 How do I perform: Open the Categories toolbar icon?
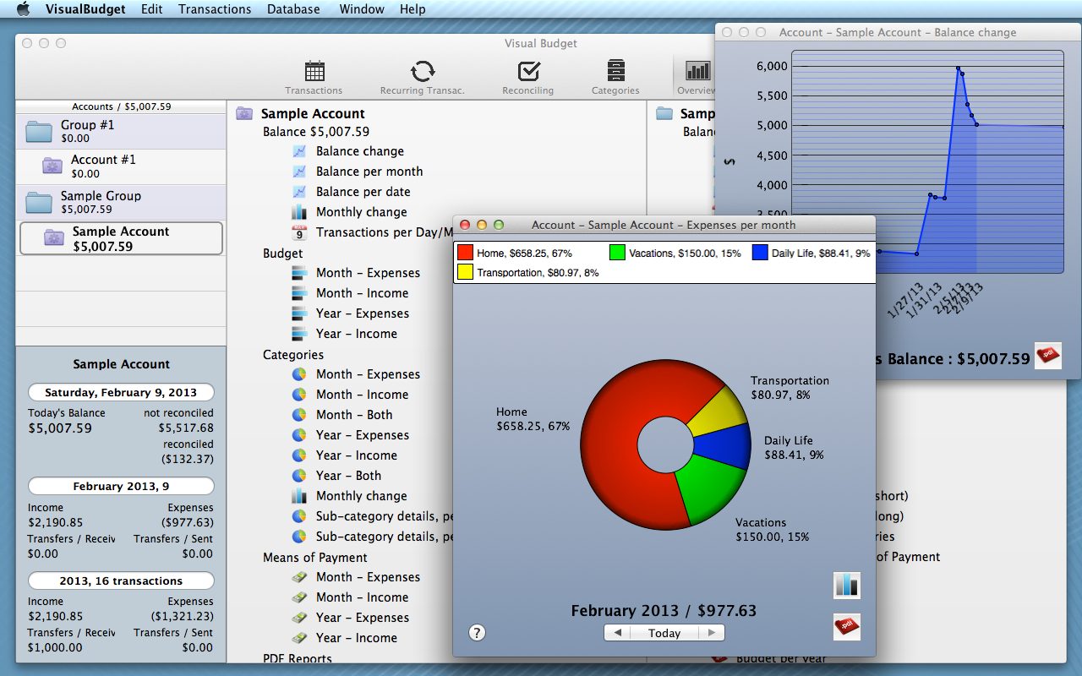pos(615,72)
